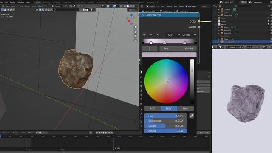Open the shader editor Object type dropdown
272x153 pixels.
153,6
